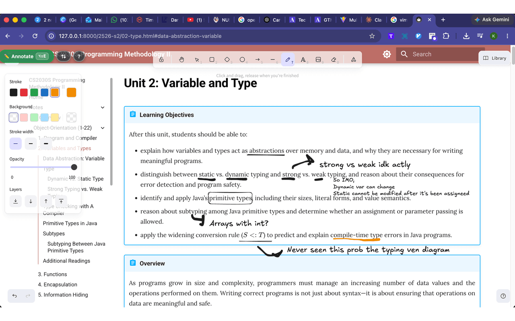Open 4. Encapsulation in sidebar

tap(58, 284)
